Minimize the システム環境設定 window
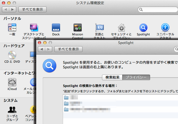The height and width of the screenshot is (124, 178). point(9,3)
